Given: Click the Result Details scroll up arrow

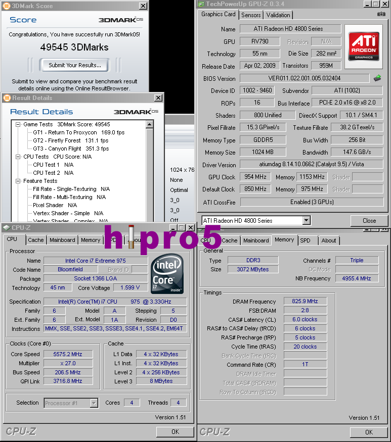Looking at the screenshot, I should pos(150,124).
